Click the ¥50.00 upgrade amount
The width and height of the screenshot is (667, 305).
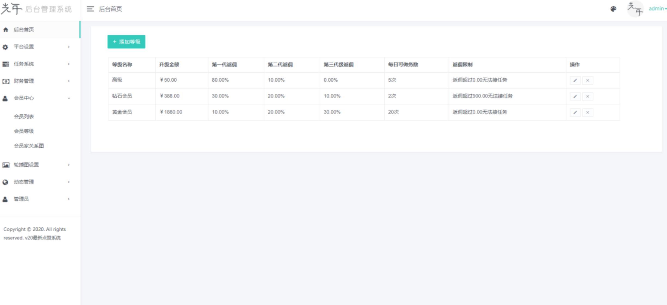[168, 80]
